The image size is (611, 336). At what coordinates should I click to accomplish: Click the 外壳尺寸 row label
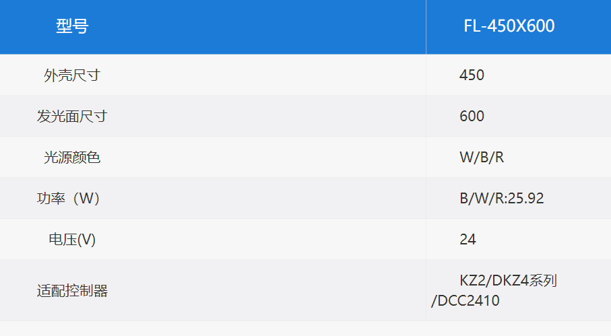pyautogui.click(x=72, y=75)
